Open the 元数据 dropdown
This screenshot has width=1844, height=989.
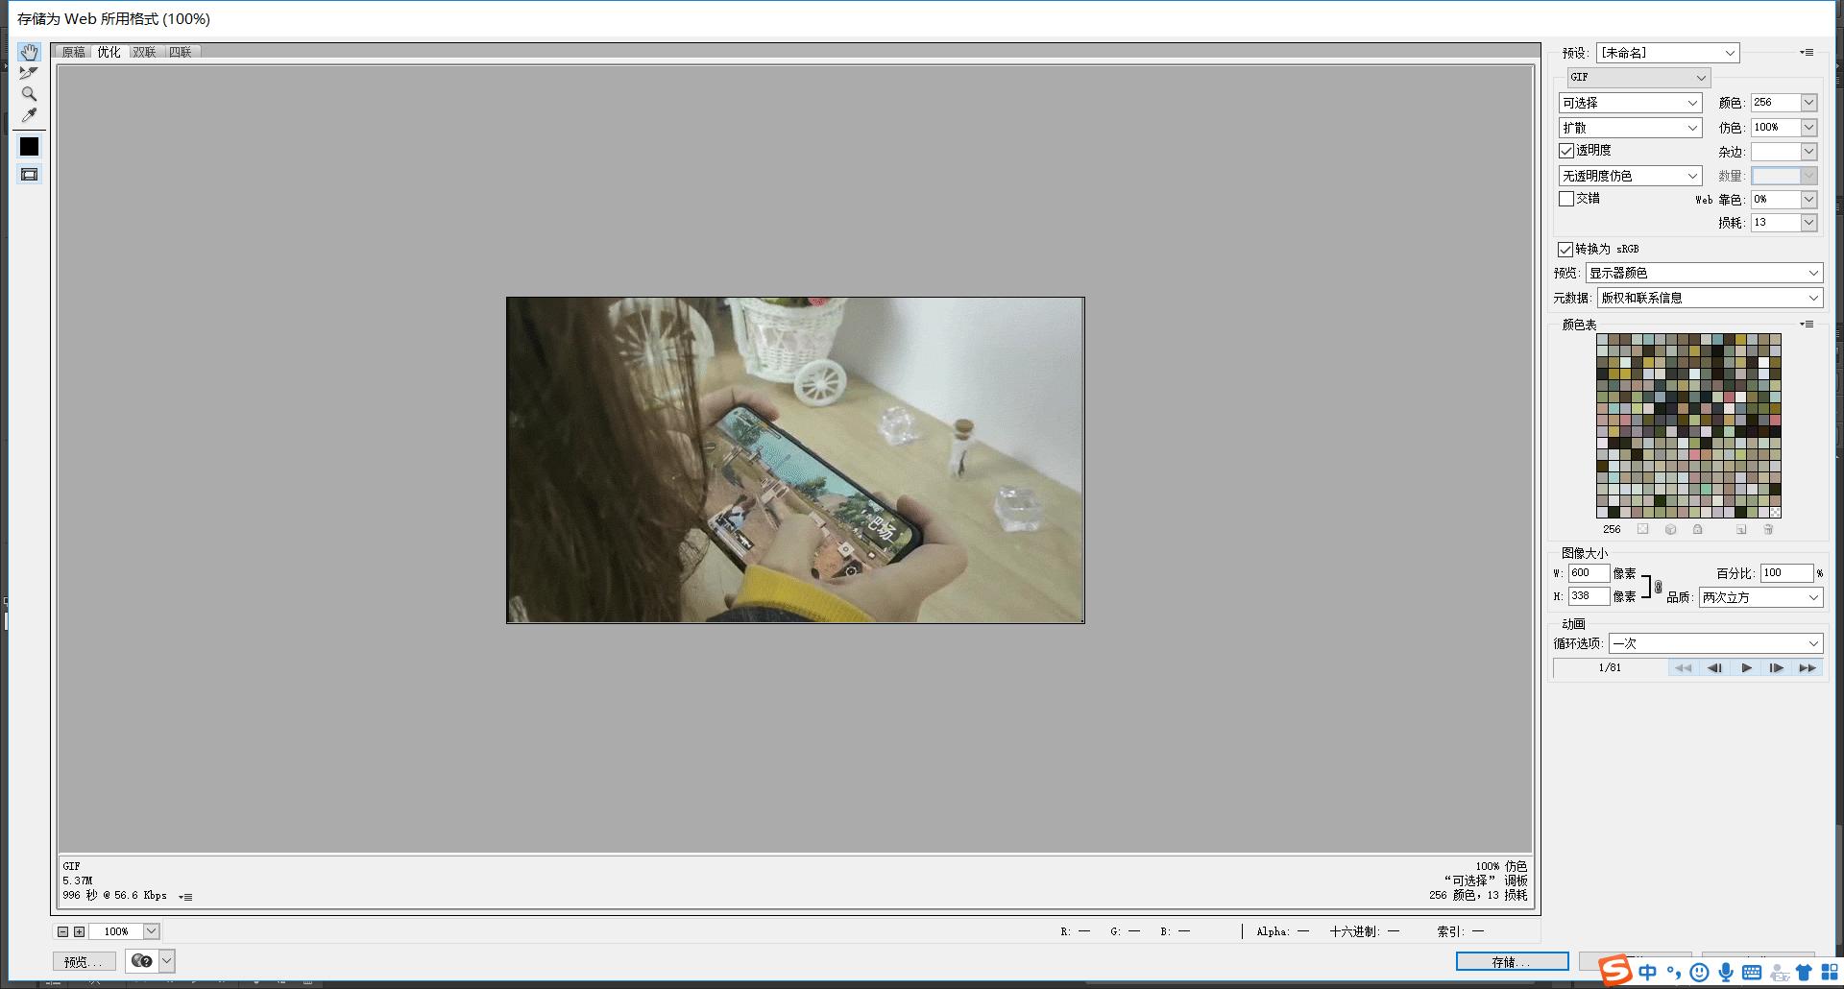tap(1709, 298)
